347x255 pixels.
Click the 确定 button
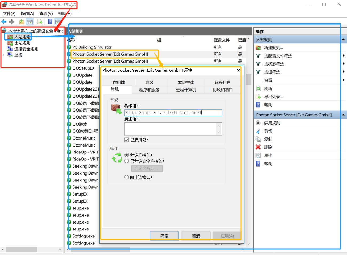point(165,236)
